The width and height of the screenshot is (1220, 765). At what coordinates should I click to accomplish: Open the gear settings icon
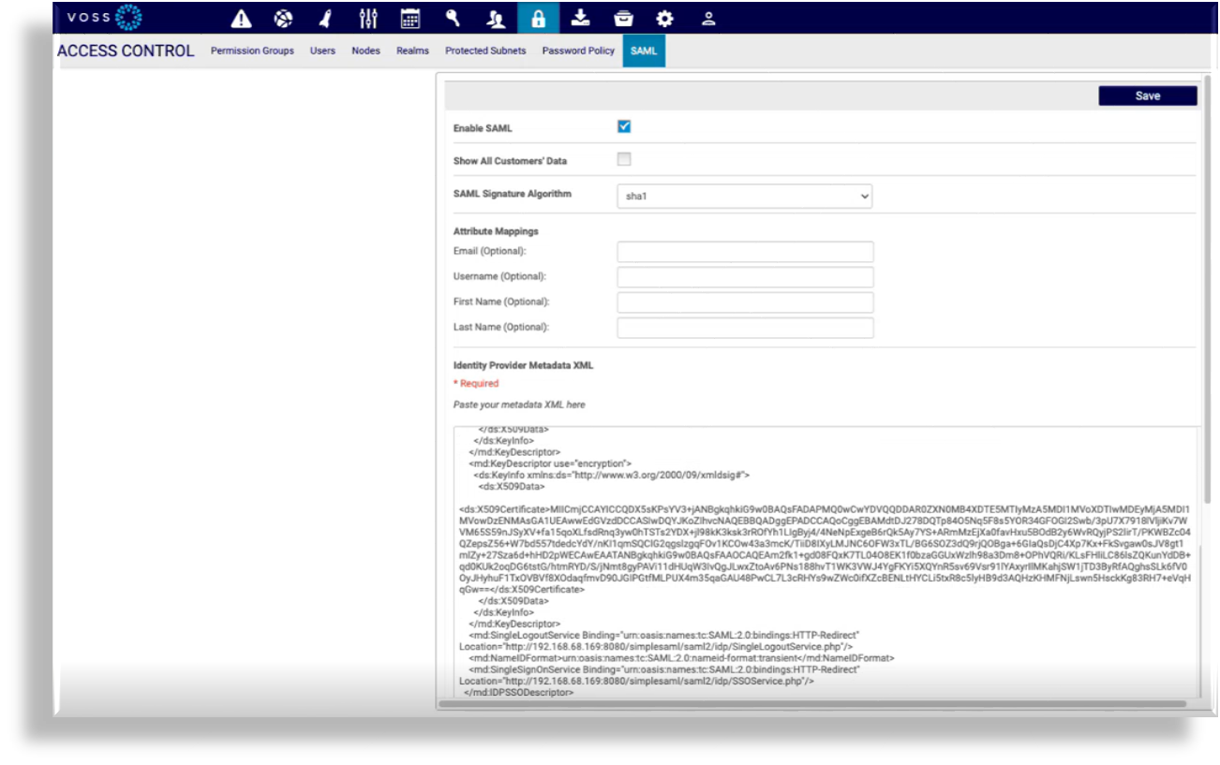click(664, 18)
